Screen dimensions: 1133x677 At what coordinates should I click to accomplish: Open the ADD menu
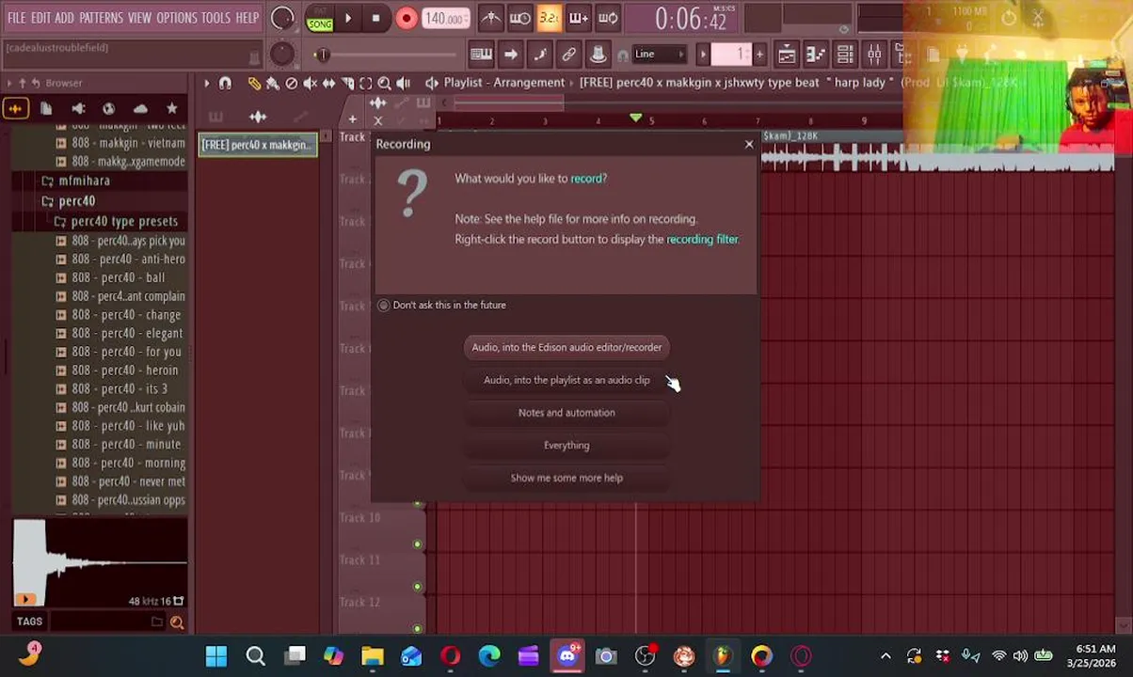point(64,18)
